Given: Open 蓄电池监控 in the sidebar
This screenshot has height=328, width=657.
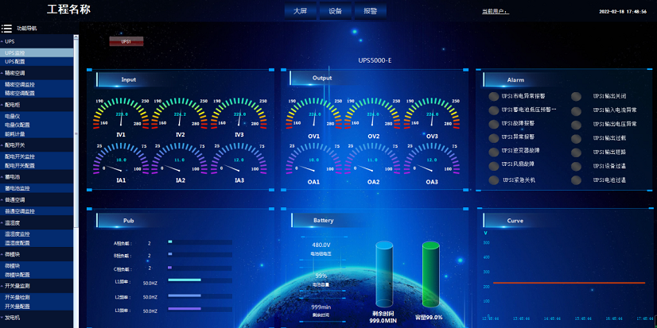Looking at the screenshot, I should pyautogui.click(x=37, y=188).
